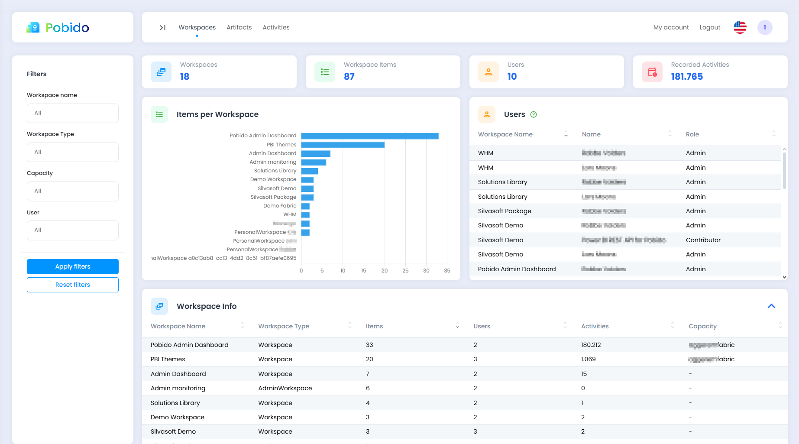Viewport: 799px width, 444px height.
Task: Click the US flag language icon
Action: 740,27
